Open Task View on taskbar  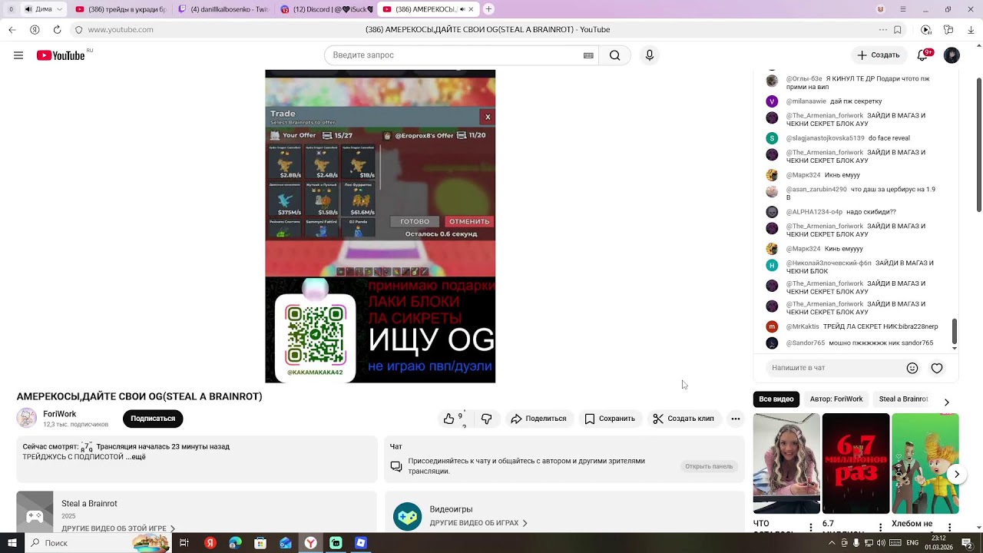pyautogui.click(x=184, y=543)
